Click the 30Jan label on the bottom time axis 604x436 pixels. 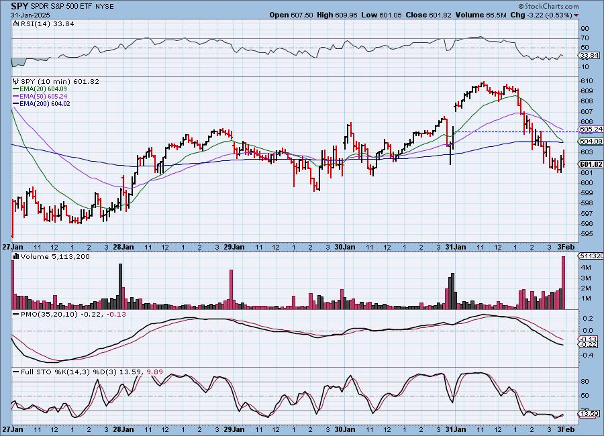click(x=345, y=429)
